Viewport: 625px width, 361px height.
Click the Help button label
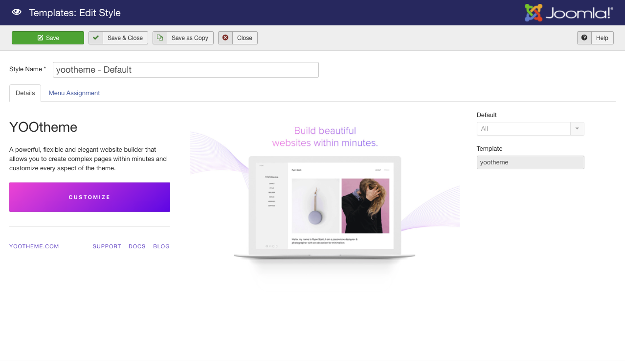602,38
